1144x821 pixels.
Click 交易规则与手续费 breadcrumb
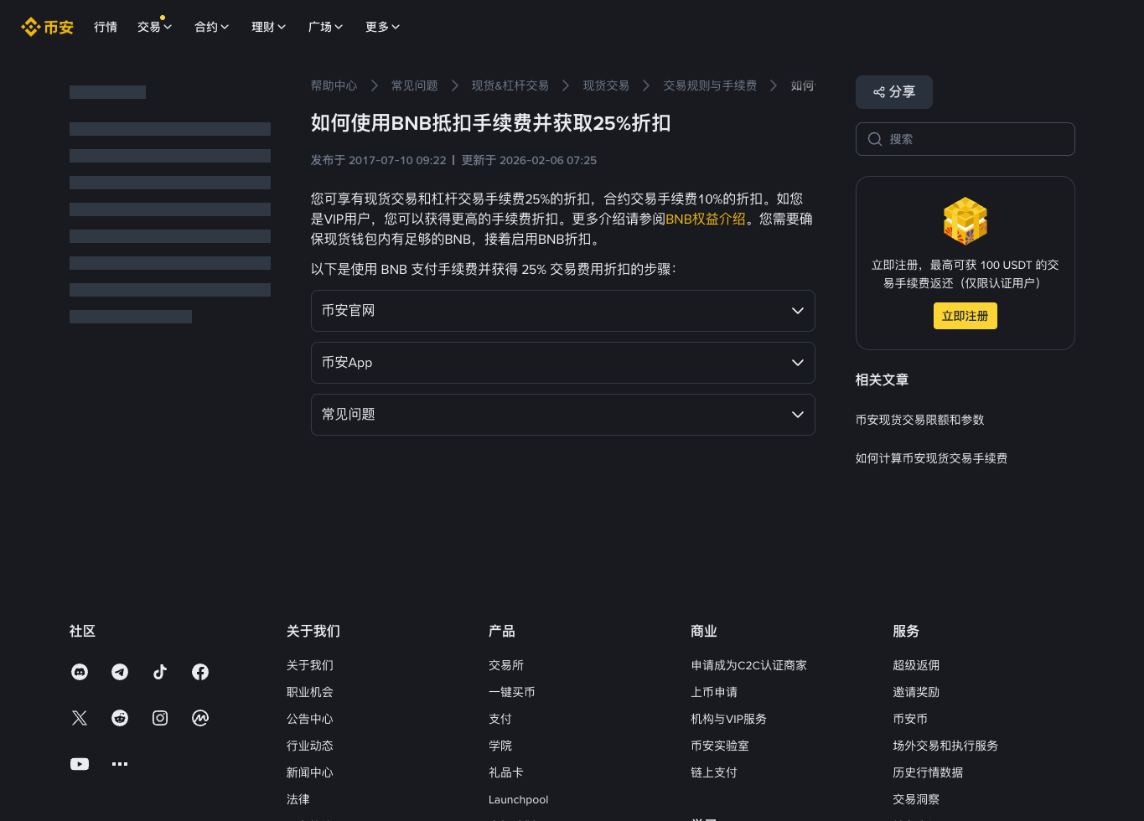pos(710,85)
